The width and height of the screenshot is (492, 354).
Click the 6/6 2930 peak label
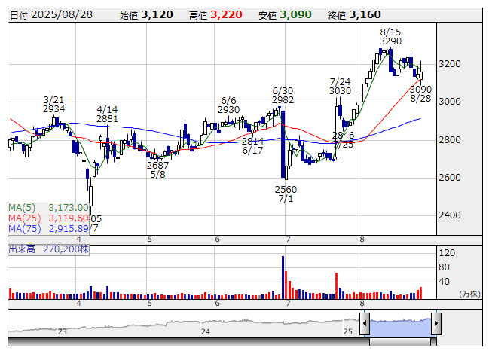(228, 105)
